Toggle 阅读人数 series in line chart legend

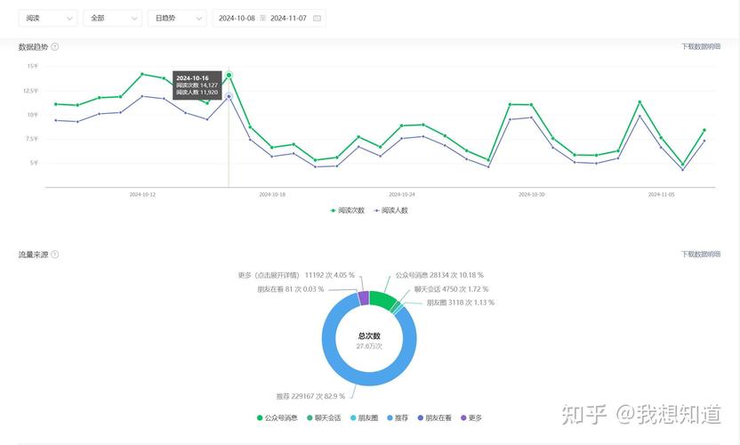click(390, 210)
